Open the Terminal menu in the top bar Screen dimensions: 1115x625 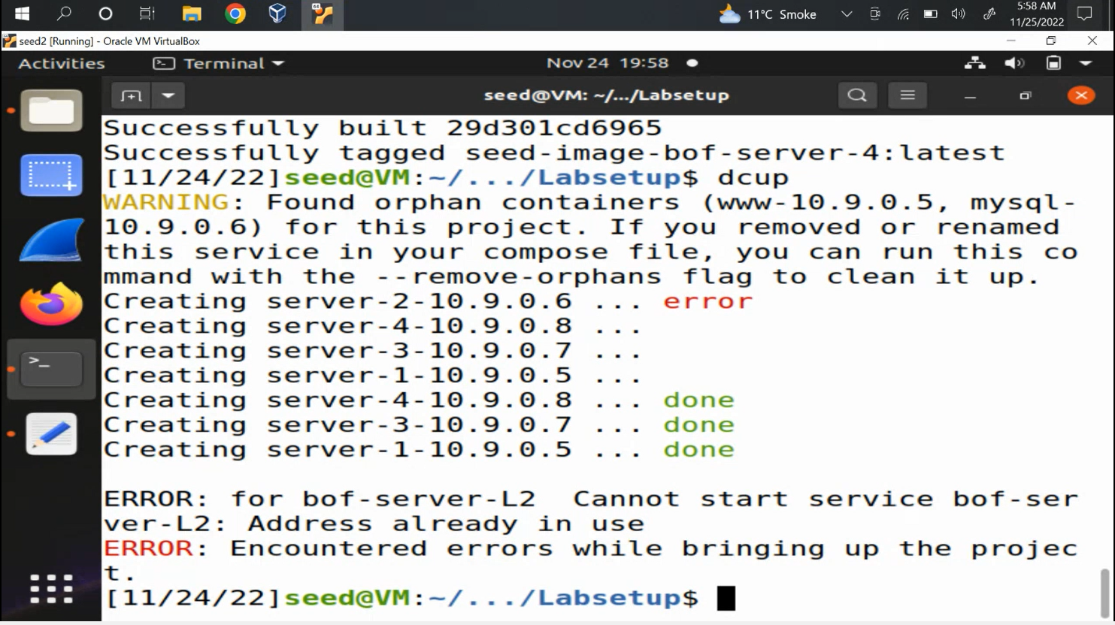coord(218,63)
